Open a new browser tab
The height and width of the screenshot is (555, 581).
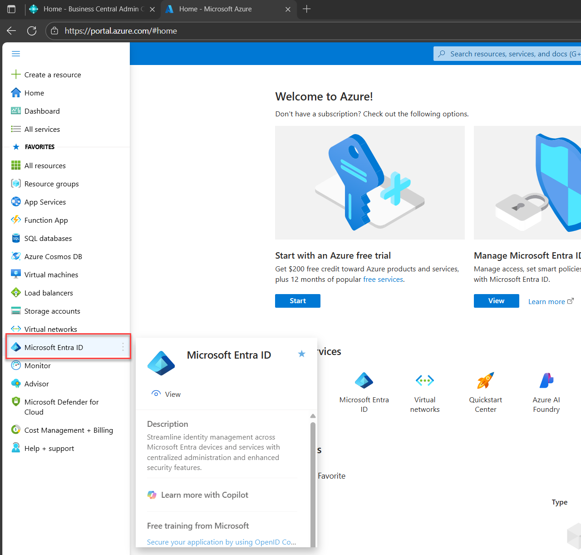coord(307,9)
